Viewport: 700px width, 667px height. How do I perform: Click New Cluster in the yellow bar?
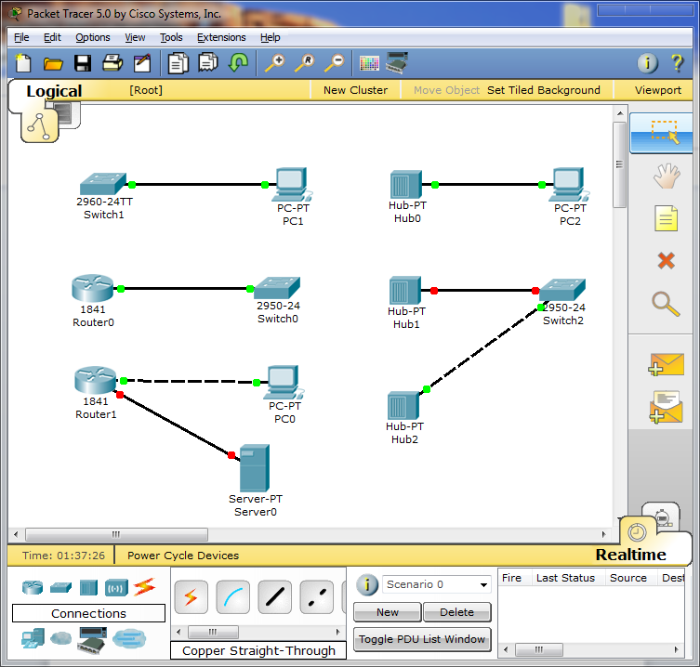coord(356,90)
